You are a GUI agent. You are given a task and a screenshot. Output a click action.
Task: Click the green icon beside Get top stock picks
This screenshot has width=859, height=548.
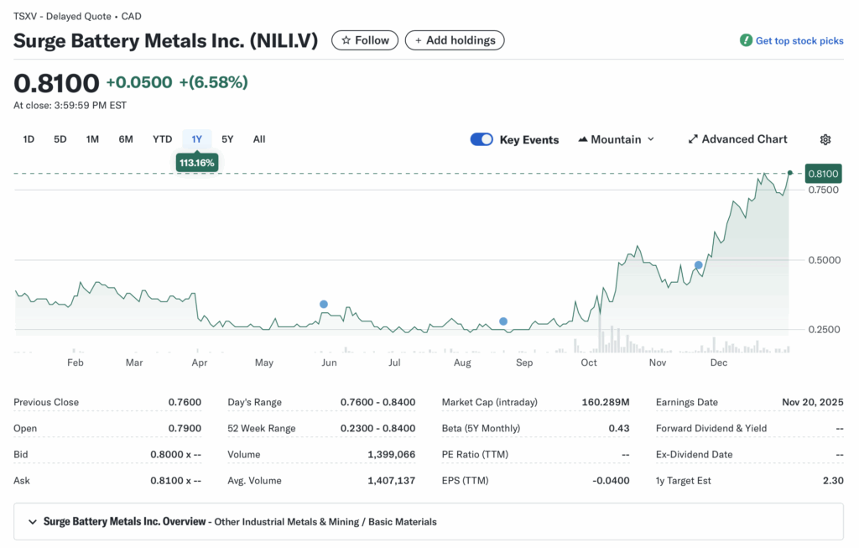(x=746, y=40)
